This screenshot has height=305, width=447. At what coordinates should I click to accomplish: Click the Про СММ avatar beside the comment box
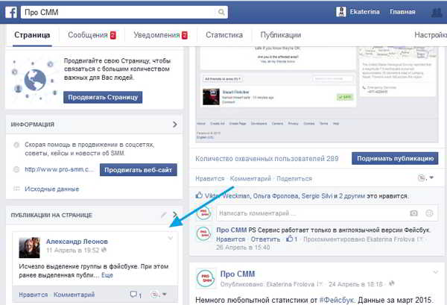204,213
